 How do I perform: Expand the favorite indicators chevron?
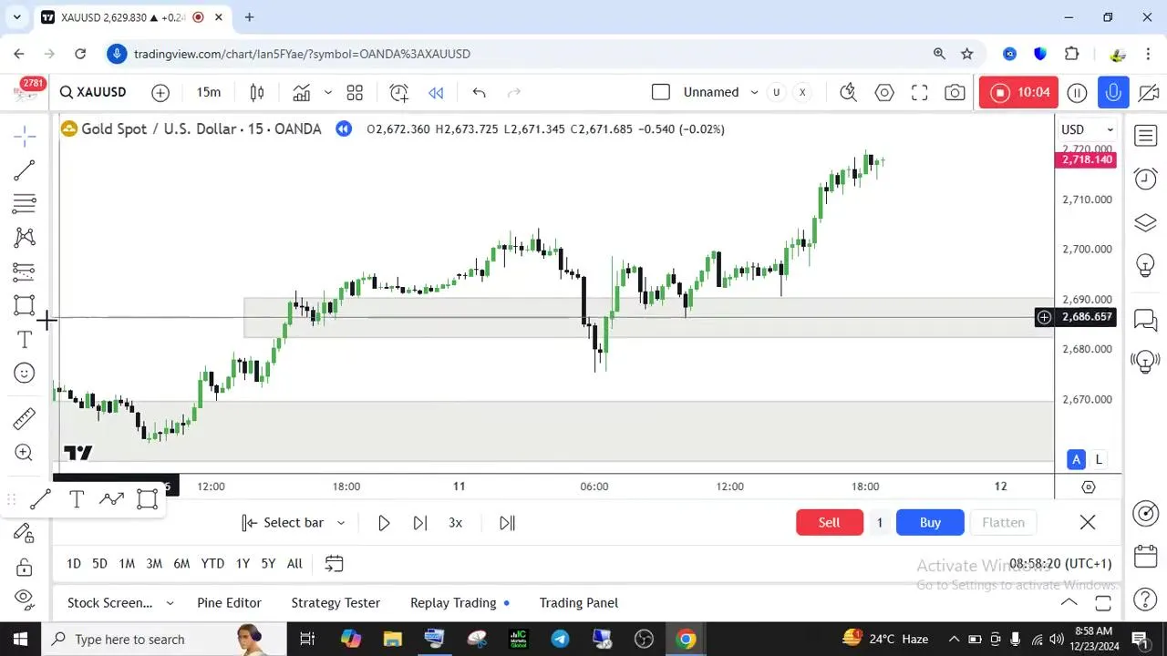click(327, 92)
